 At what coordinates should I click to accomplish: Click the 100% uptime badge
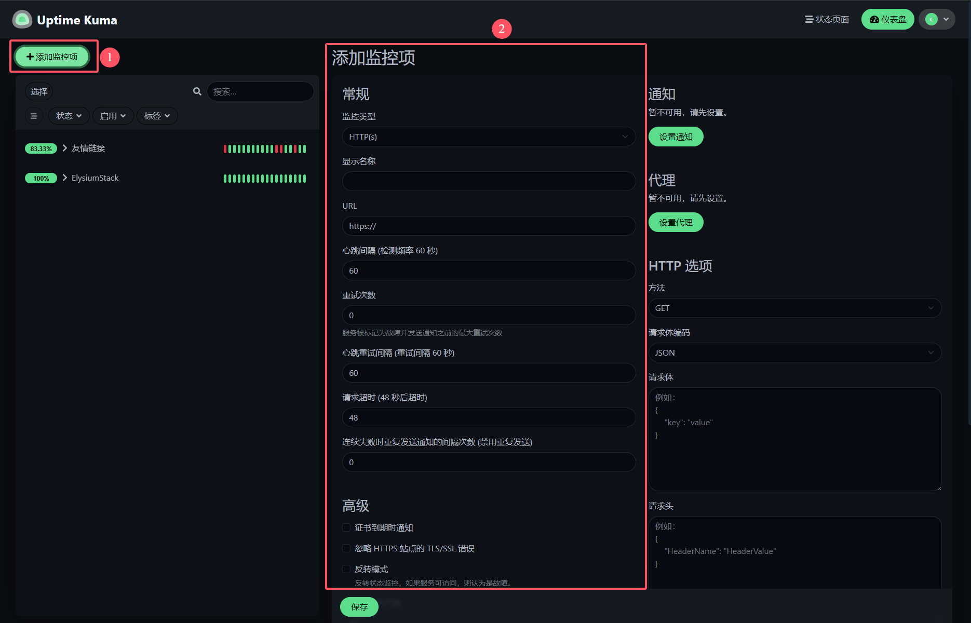coord(41,178)
